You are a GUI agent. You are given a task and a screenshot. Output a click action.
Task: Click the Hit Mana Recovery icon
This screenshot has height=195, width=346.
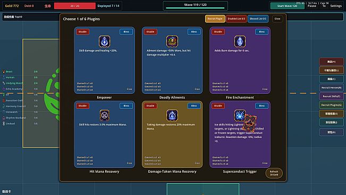pos(104,115)
